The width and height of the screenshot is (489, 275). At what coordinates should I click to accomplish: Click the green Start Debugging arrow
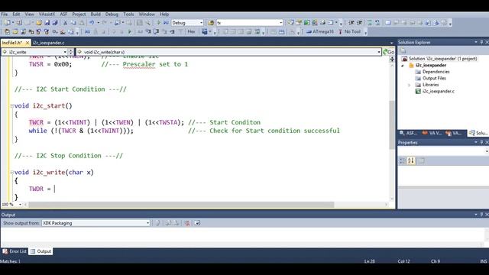pos(159,23)
